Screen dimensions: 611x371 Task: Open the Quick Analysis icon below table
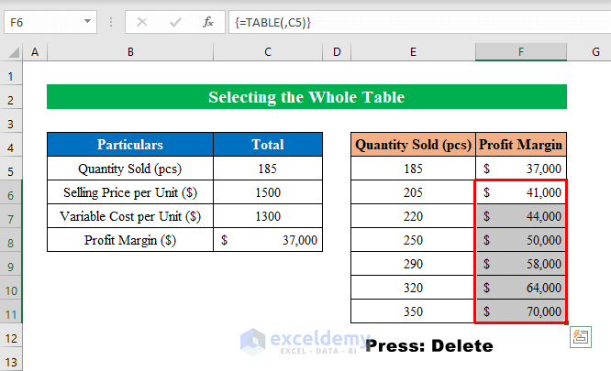tap(580, 336)
